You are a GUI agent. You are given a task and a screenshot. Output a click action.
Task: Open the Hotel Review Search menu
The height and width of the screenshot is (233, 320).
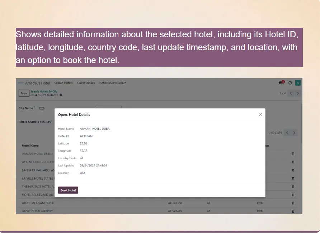113,83
